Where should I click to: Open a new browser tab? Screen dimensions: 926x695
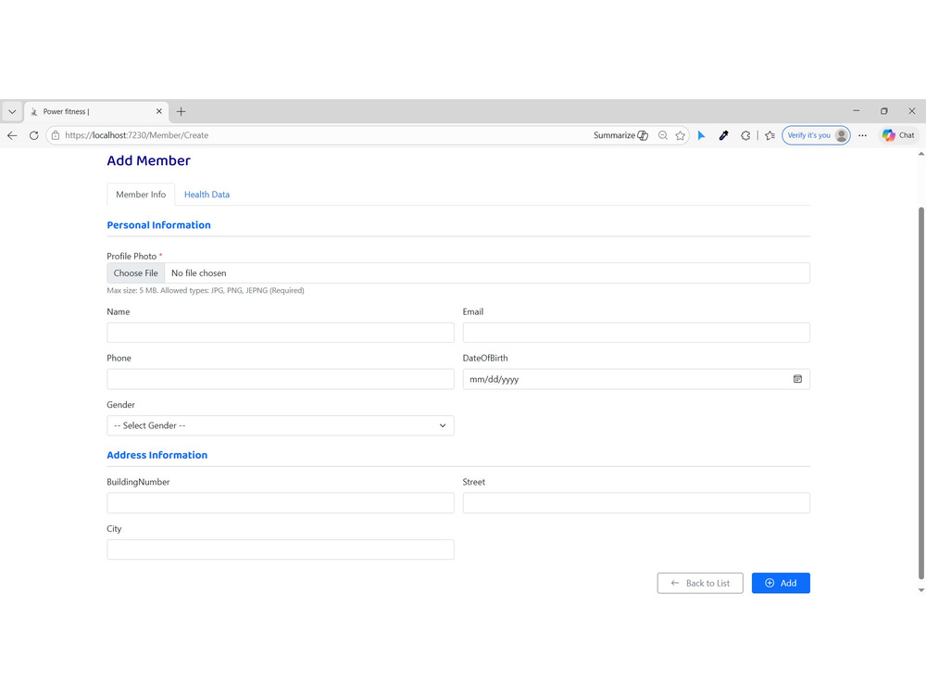pos(181,111)
